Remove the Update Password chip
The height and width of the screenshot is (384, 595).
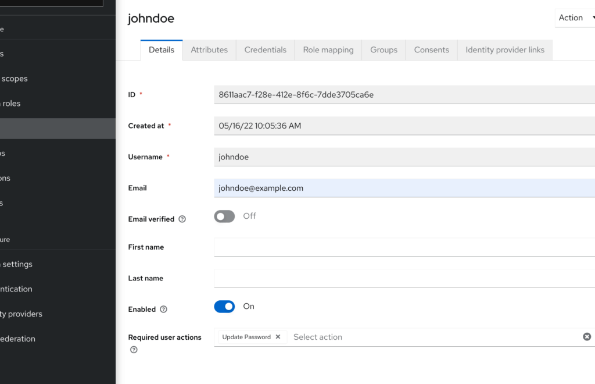[278, 337]
